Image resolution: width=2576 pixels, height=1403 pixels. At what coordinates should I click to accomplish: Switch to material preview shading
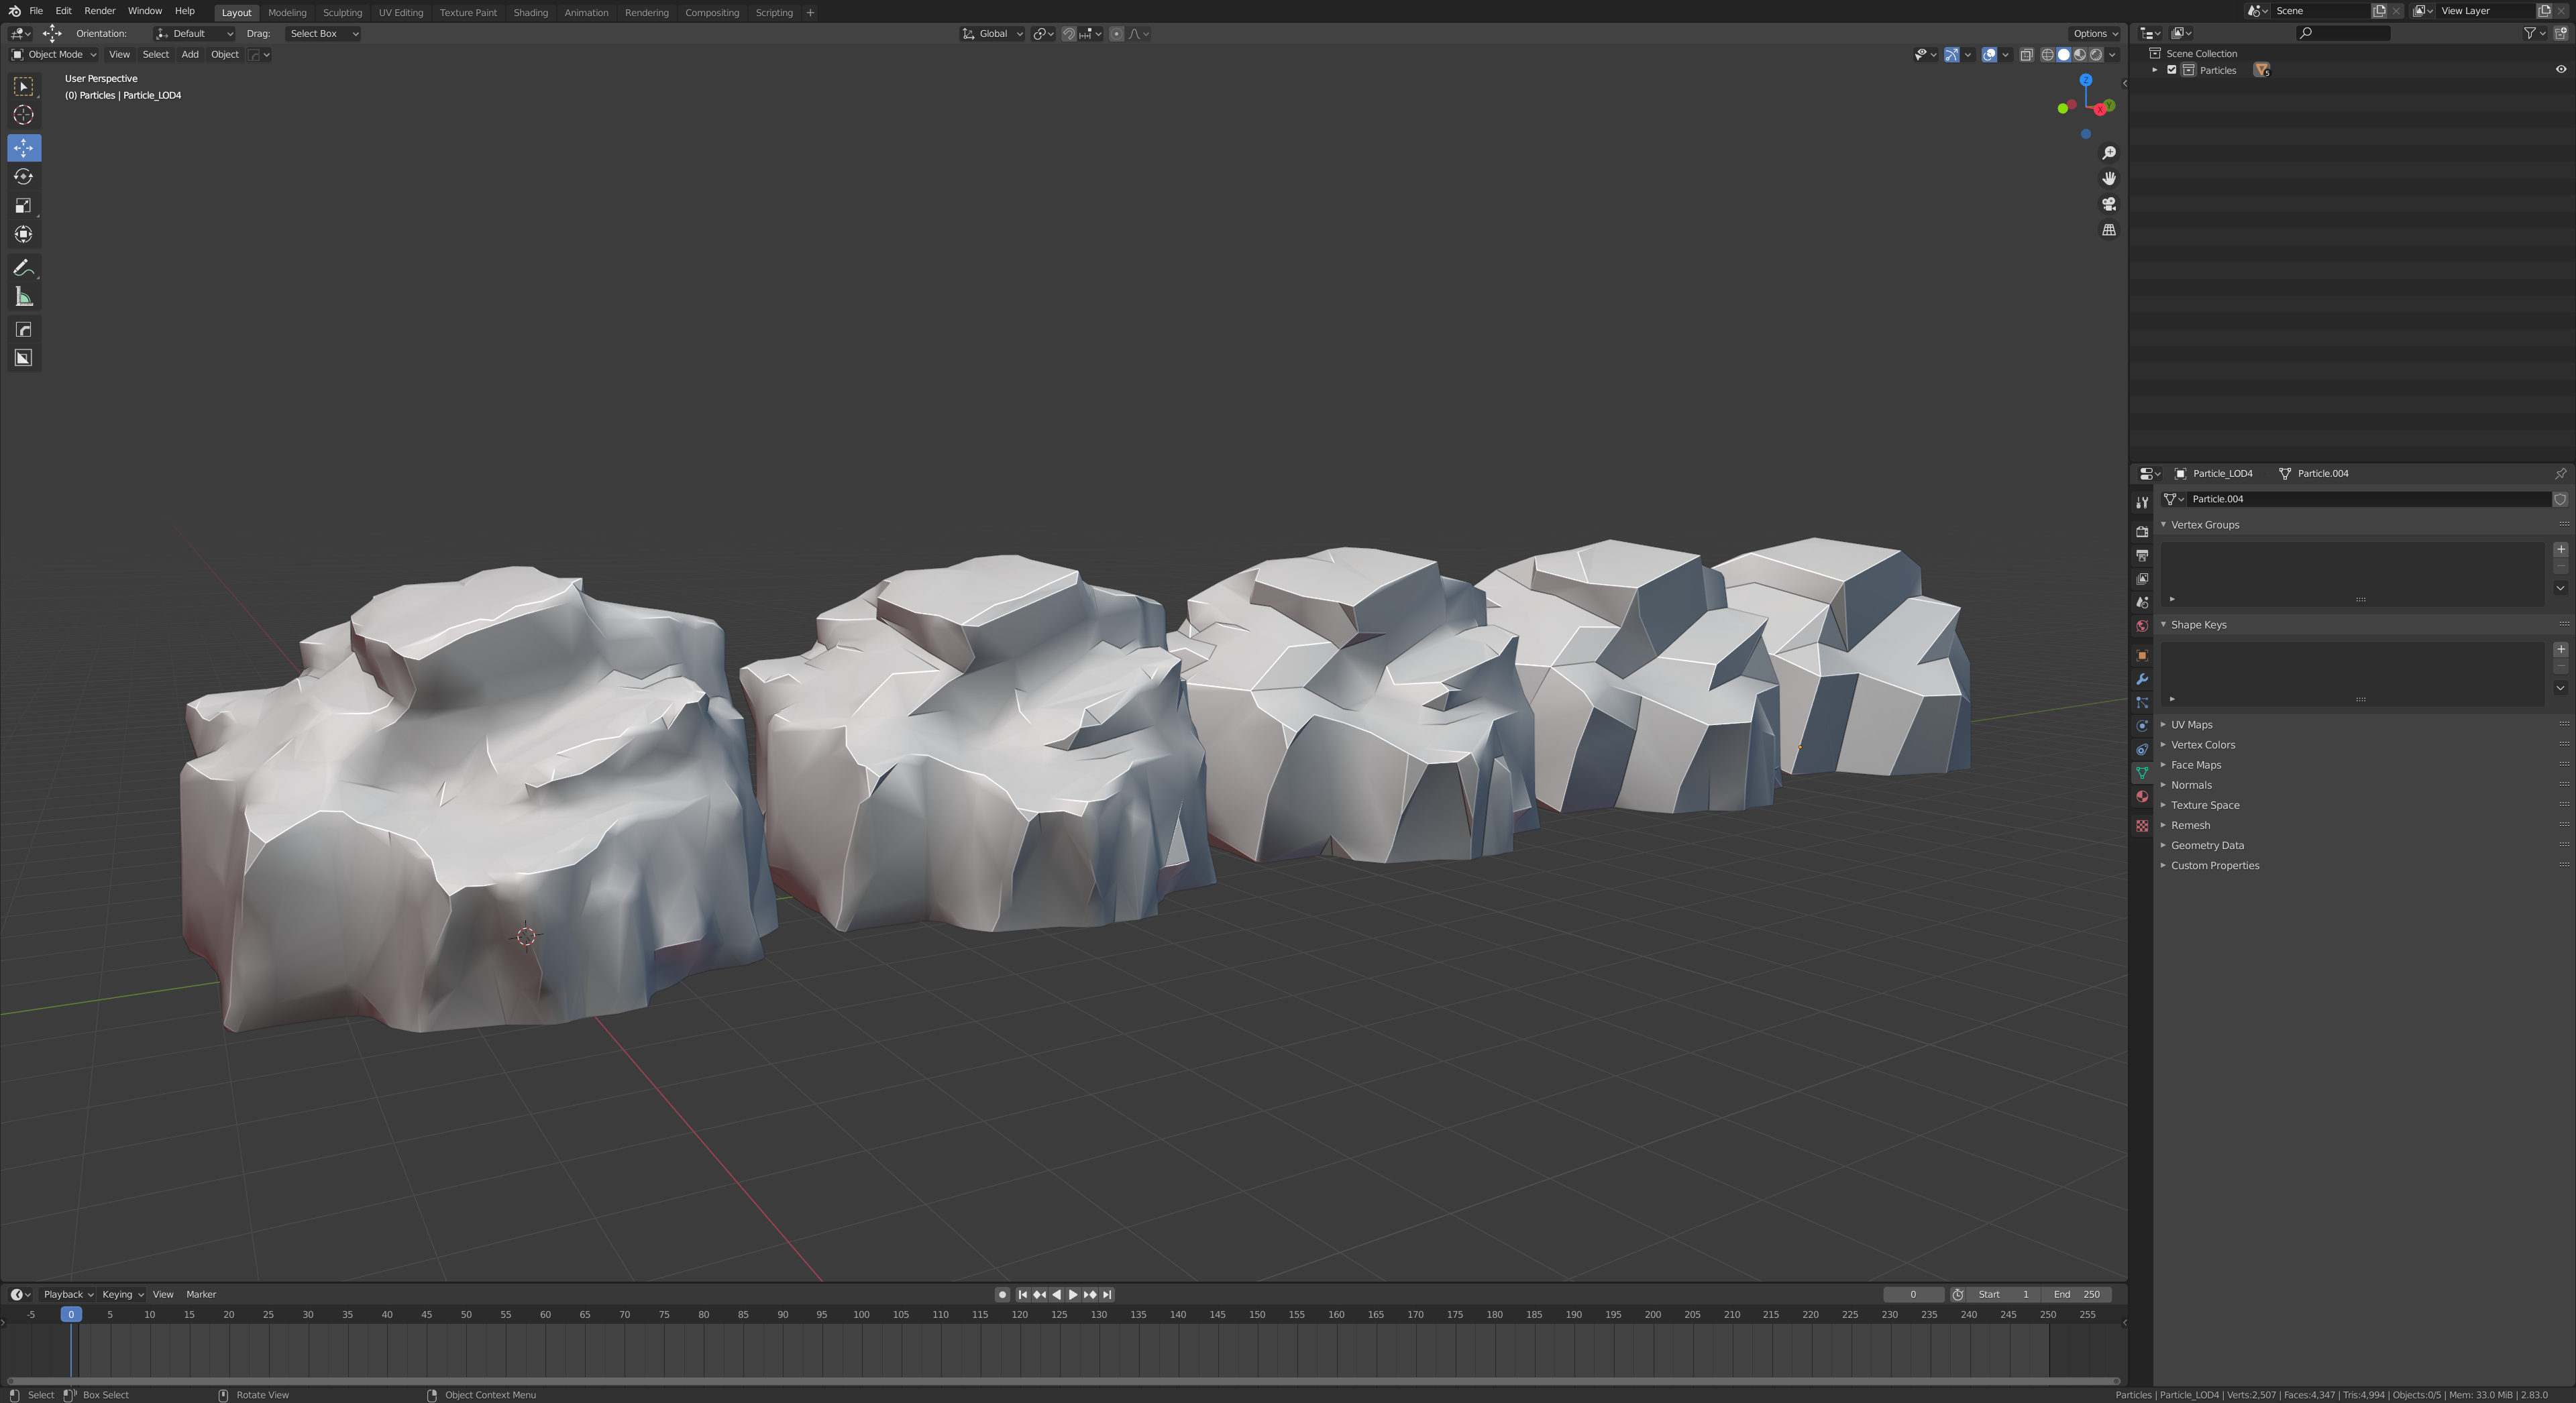coord(2080,55)
